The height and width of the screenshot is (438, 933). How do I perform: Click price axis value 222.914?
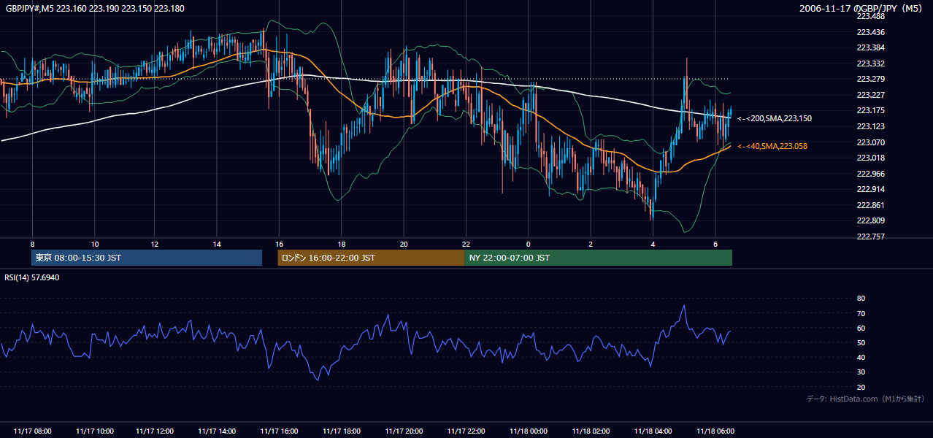(871, 189)
